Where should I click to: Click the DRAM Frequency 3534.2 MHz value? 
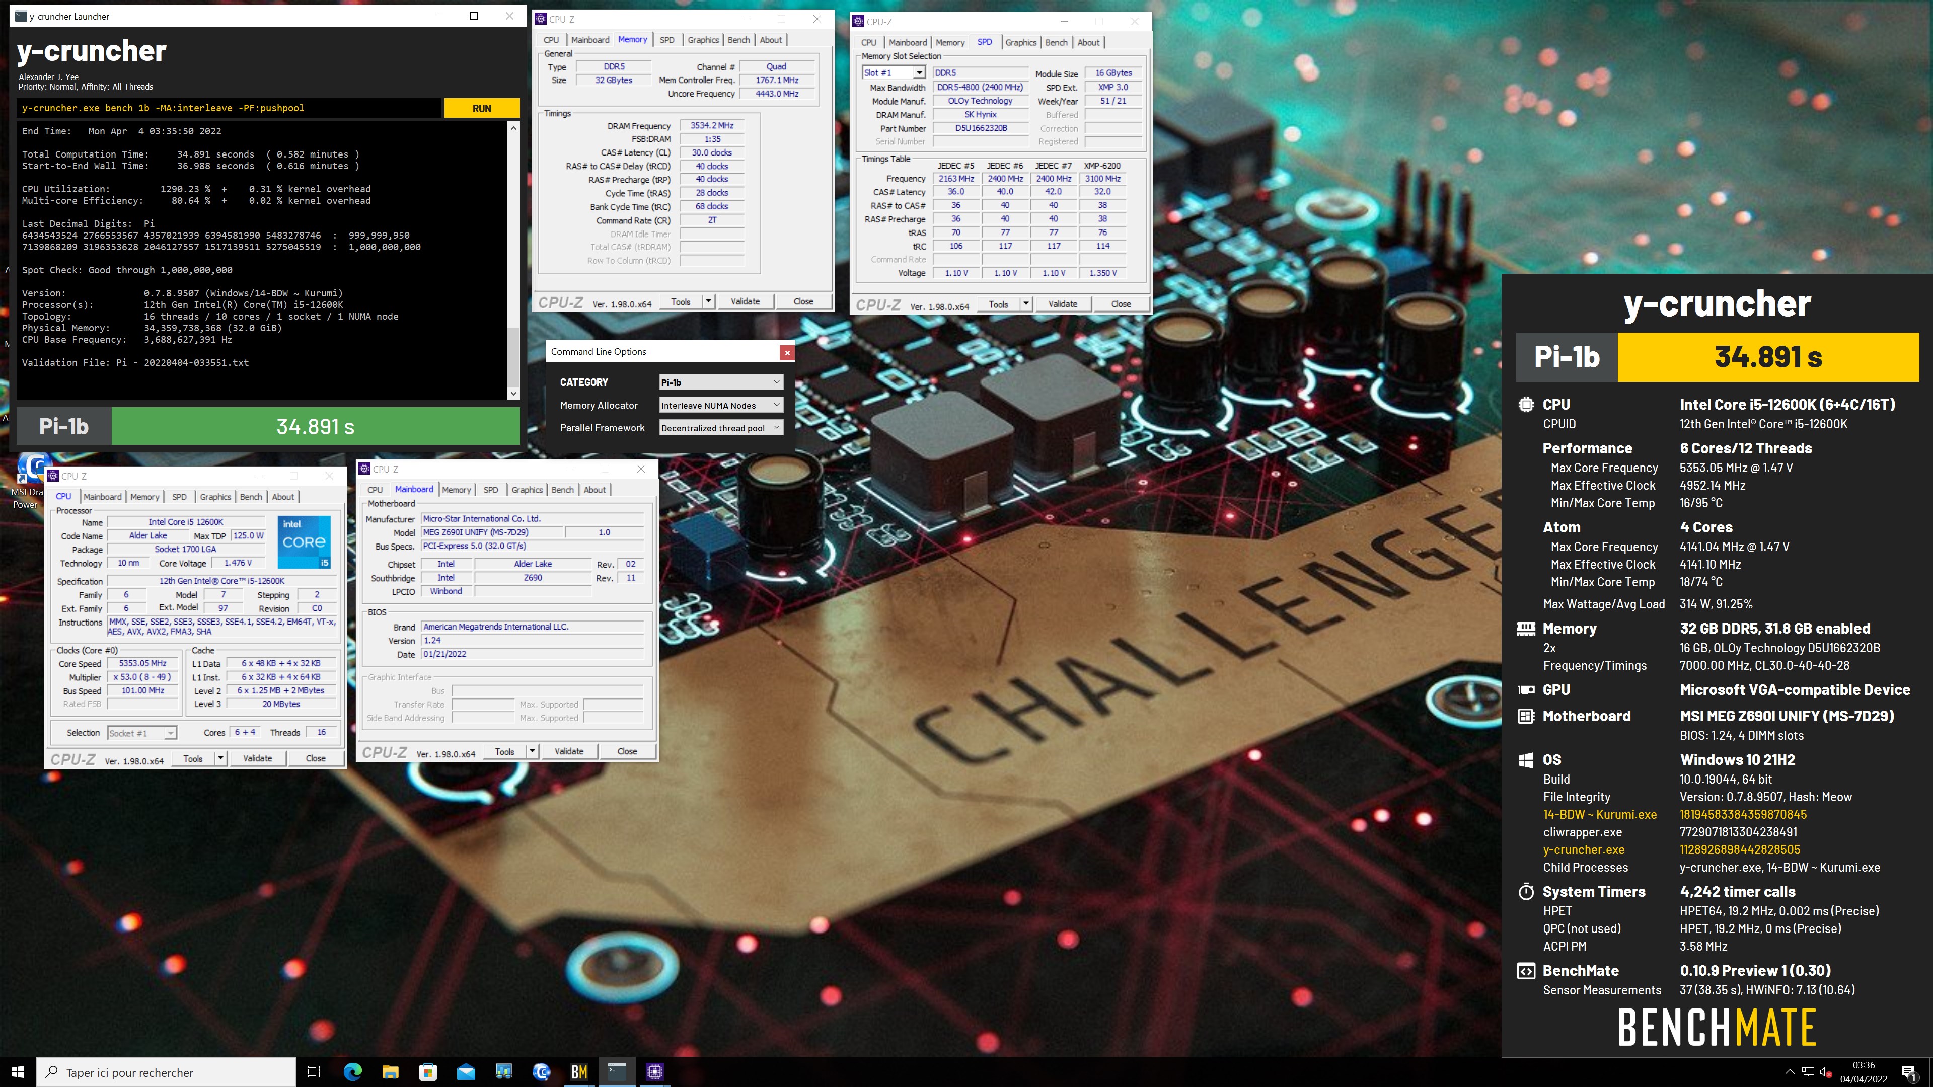pyautogui.click(x=712, y=125)
